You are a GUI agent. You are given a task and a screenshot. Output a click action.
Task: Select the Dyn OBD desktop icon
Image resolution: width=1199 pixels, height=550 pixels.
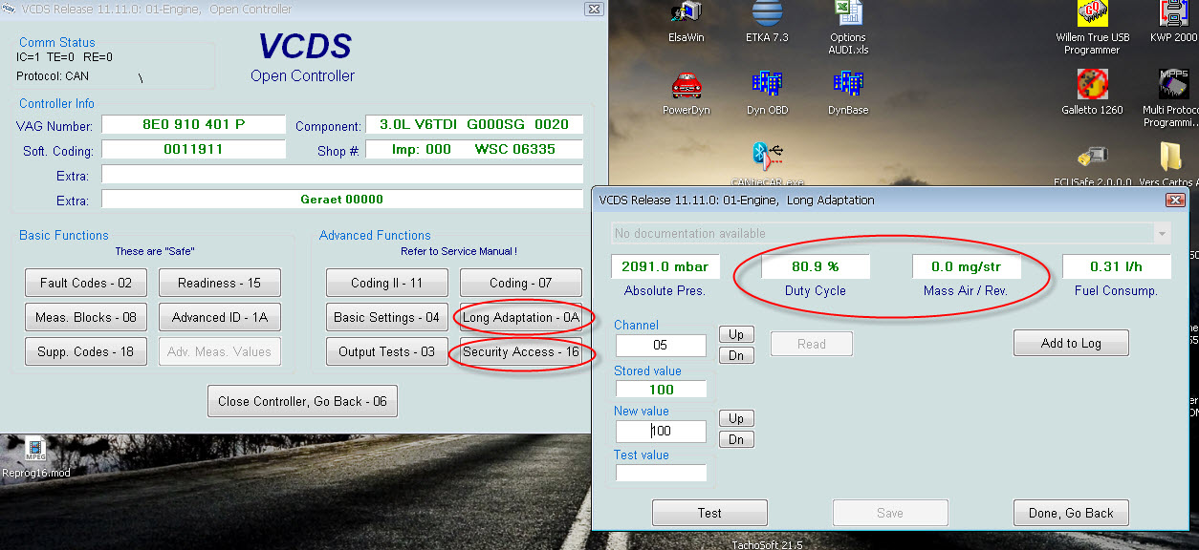[767, 86]
